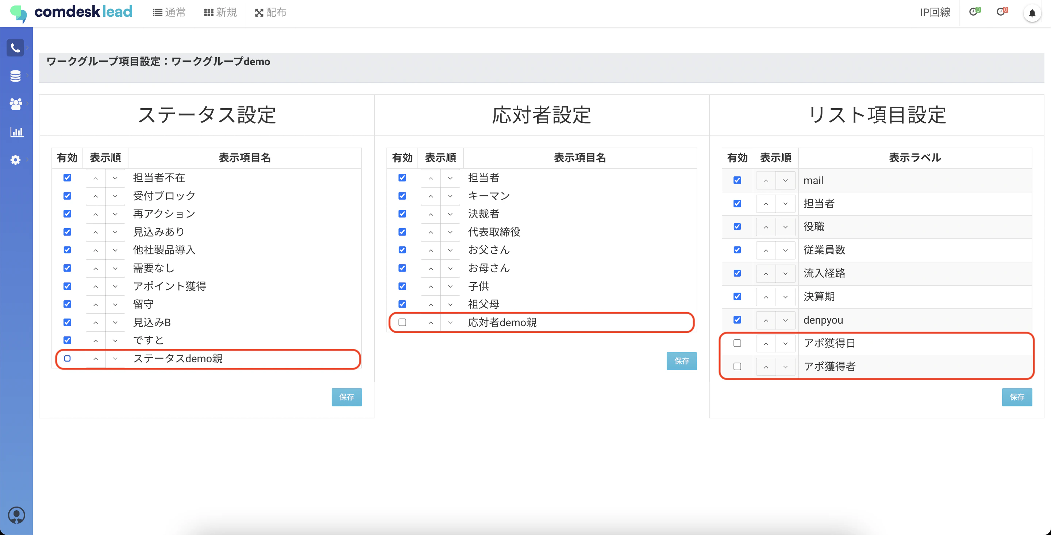Move list item 担当者 down in order
Viewport: 1051px width, 535px height.
(785, 204)
